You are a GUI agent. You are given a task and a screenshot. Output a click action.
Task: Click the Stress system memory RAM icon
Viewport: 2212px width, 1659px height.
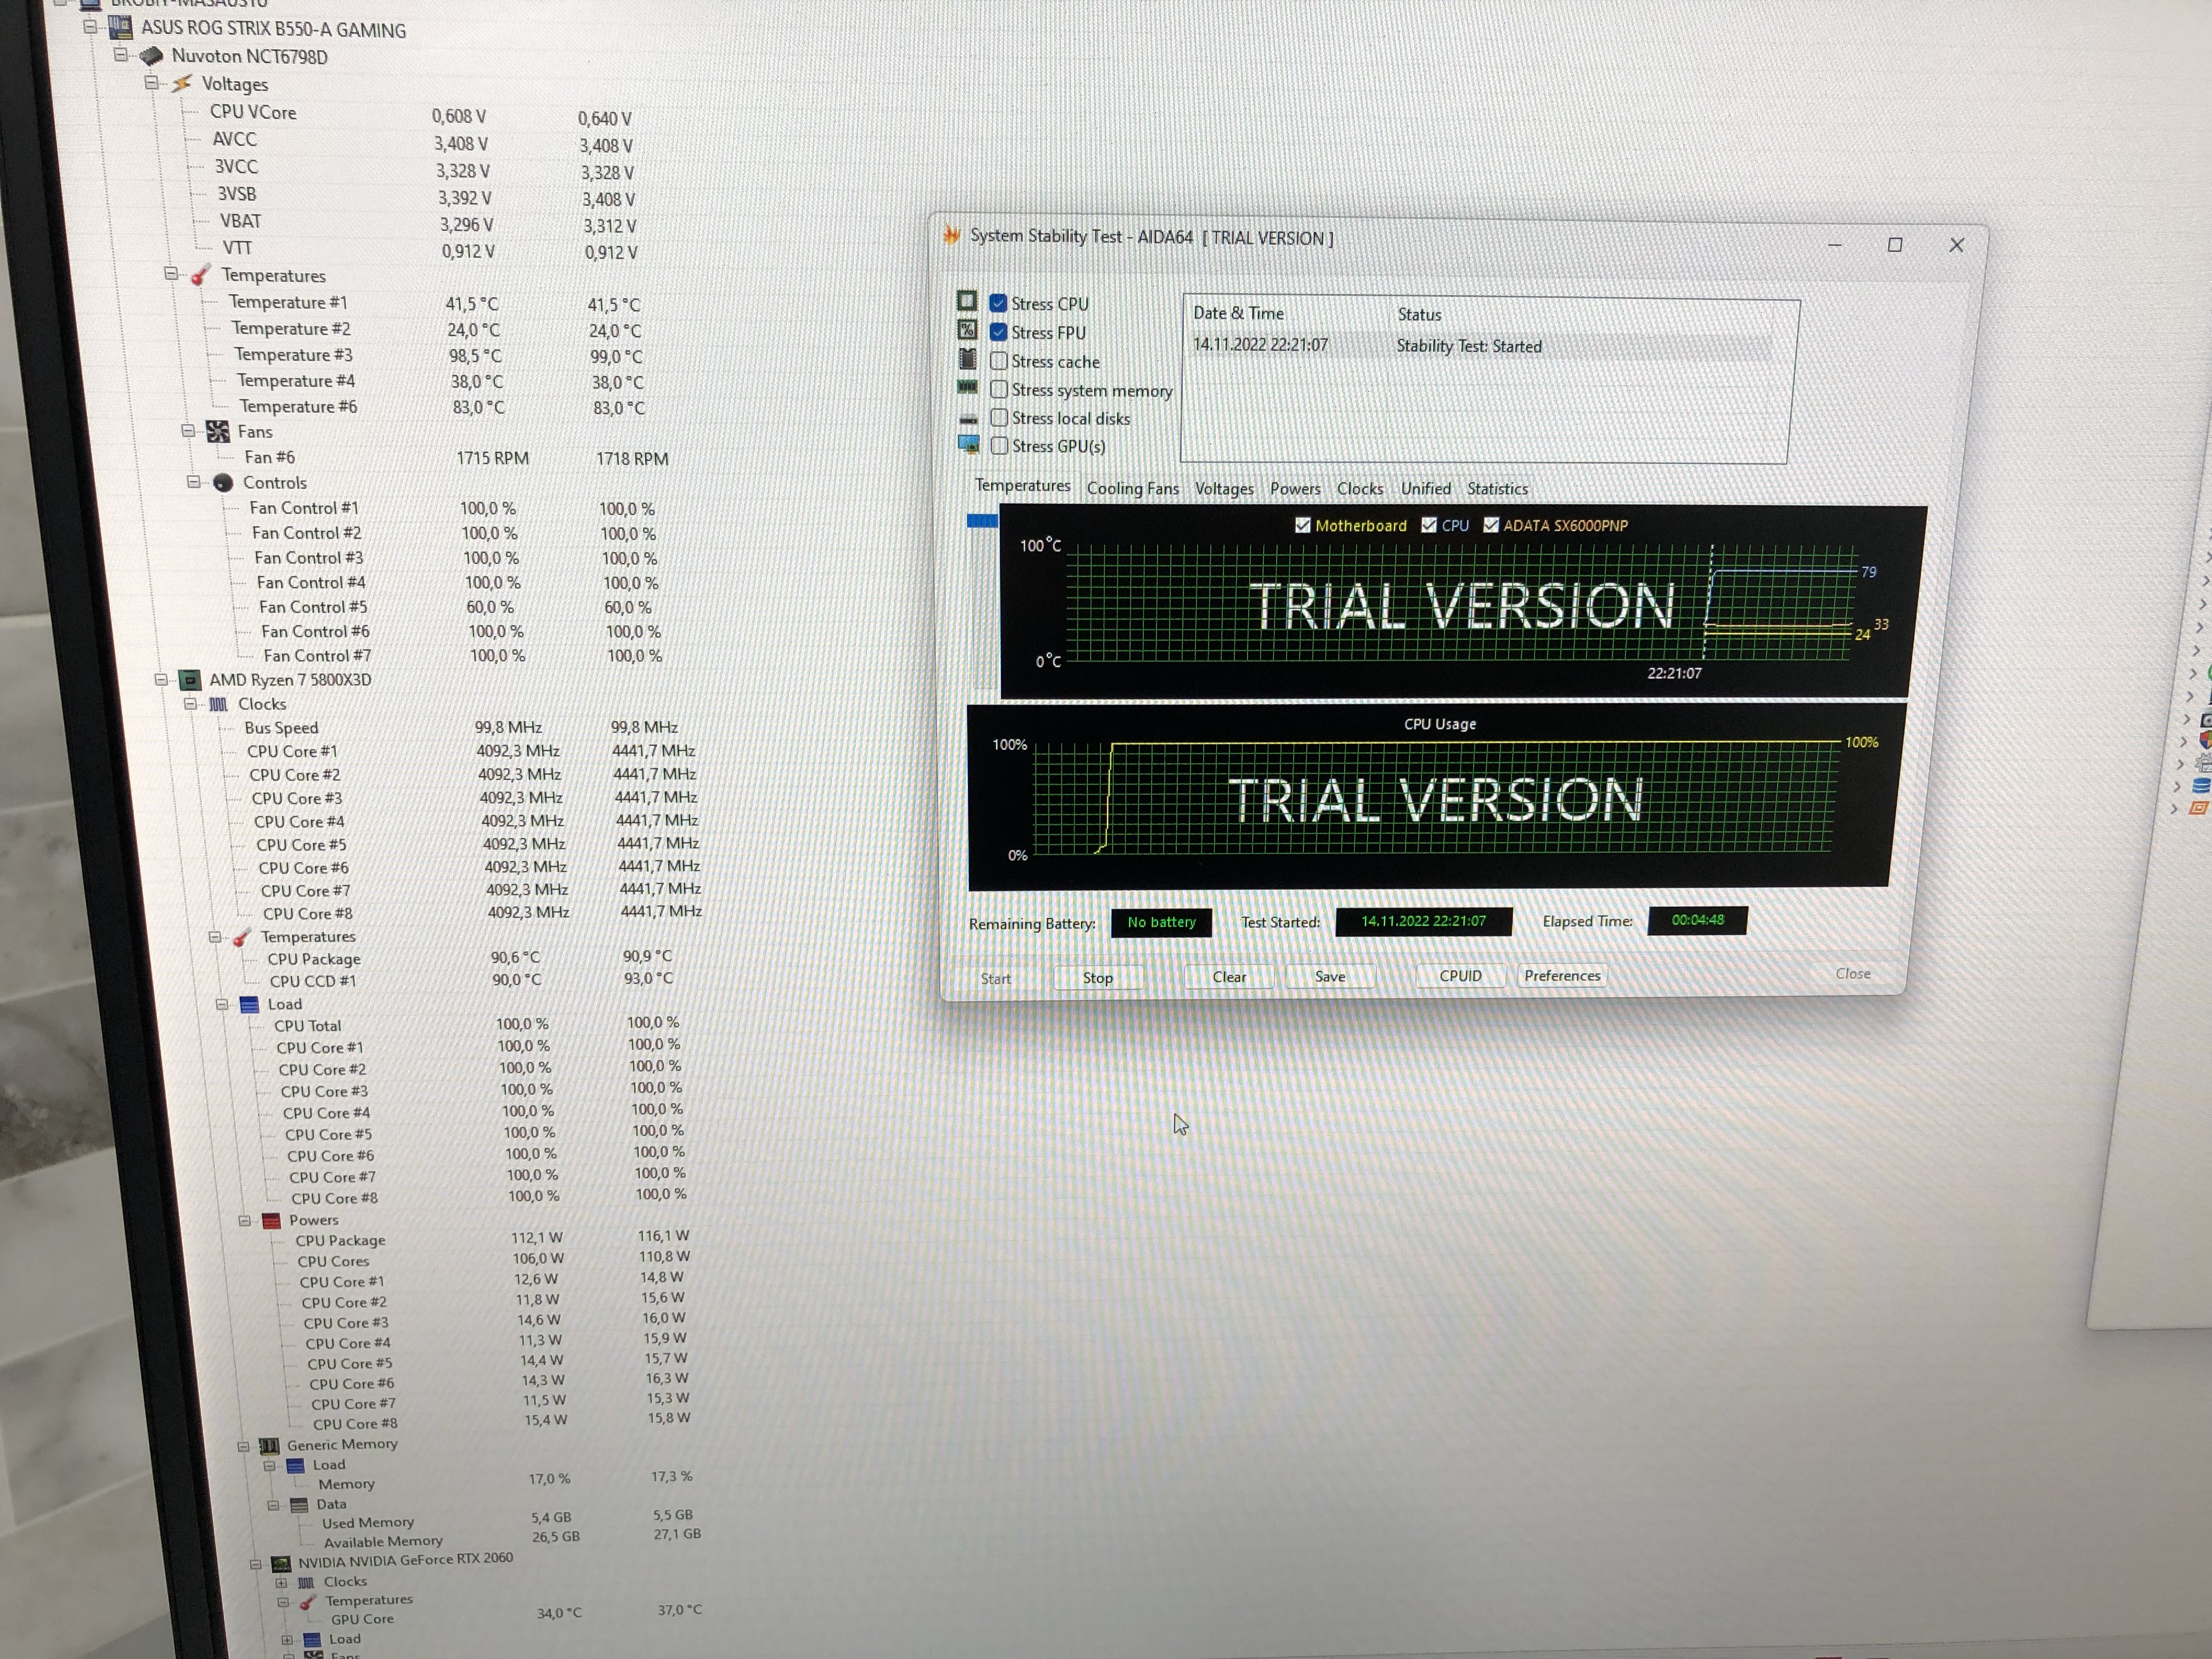point(967,387)
